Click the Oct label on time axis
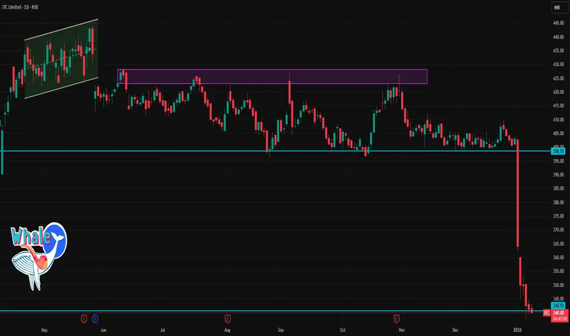Screen dimensions: 570x336 (342, 330)
